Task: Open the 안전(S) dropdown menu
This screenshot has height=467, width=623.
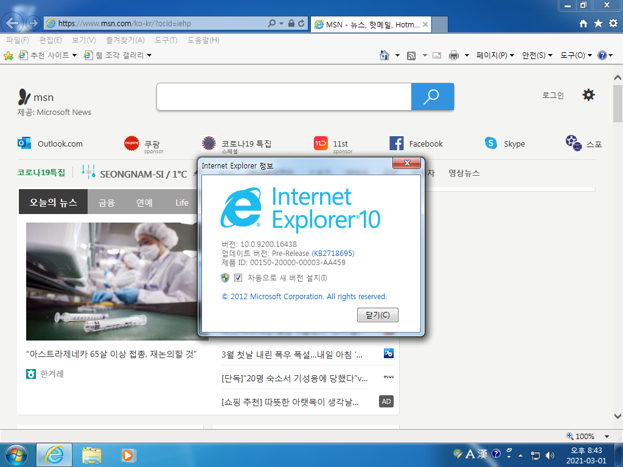Action: coord(537,55)
